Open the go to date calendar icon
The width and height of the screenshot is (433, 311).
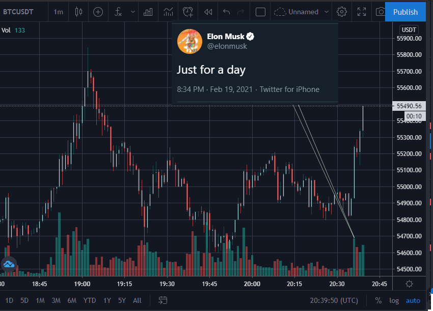click(163, 300)
